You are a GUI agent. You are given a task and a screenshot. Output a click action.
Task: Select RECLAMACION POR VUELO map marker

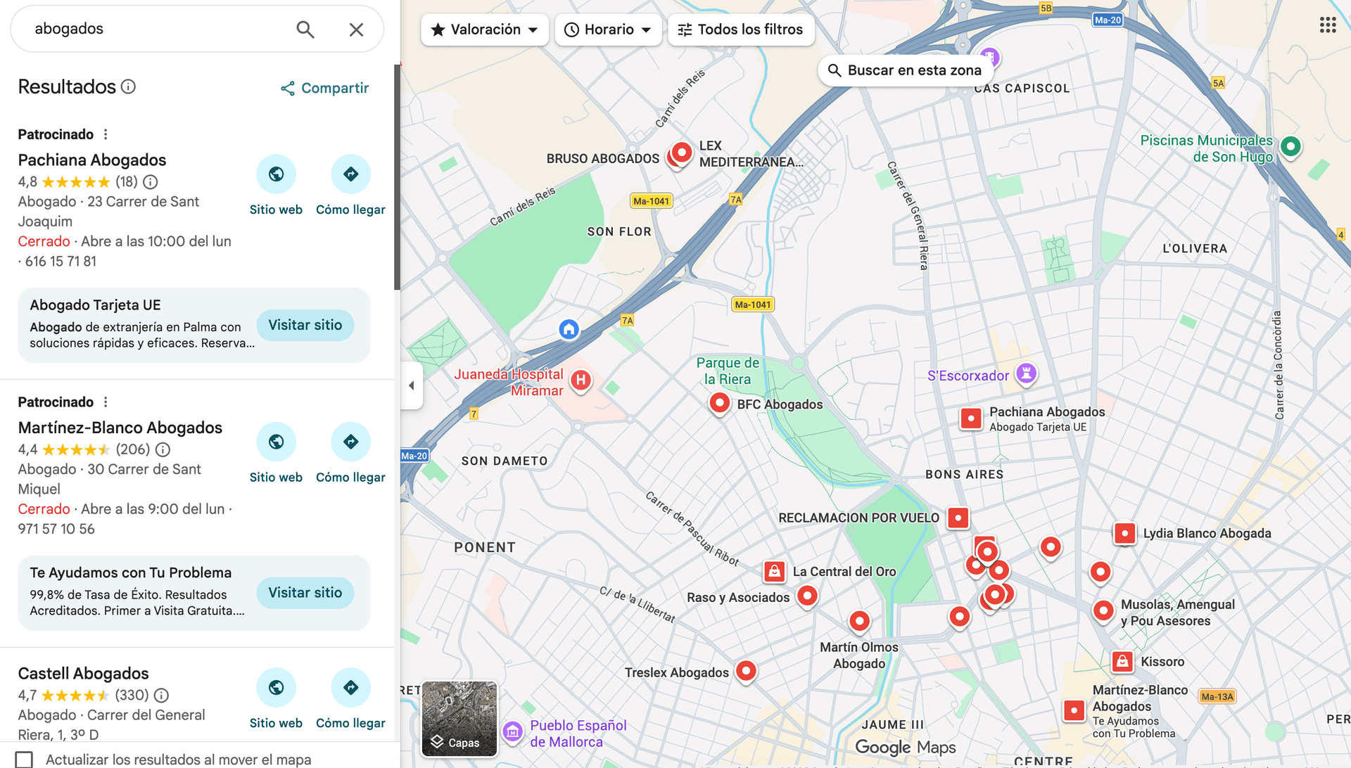(958, 518)
